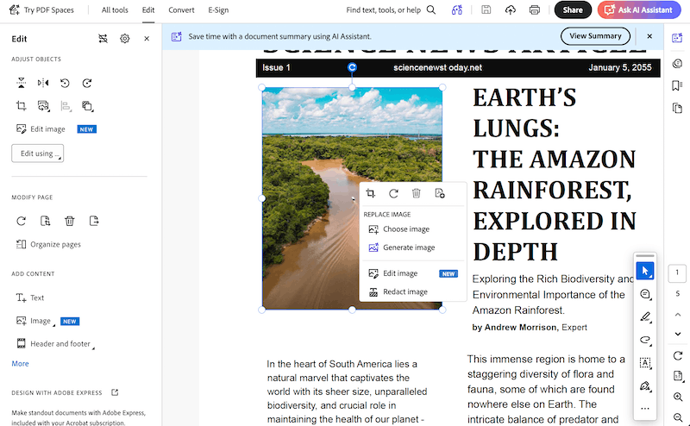Flip the image horizontally in Adjust Objects
Screen dimensions: 690x426
pos(43,83)
